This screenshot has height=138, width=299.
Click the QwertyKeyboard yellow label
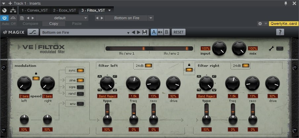click(283, 24)
